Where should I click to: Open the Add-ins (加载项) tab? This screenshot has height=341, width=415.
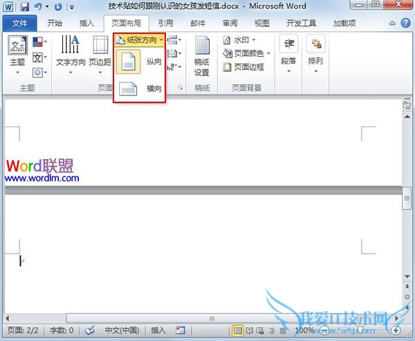coord(344,24)
